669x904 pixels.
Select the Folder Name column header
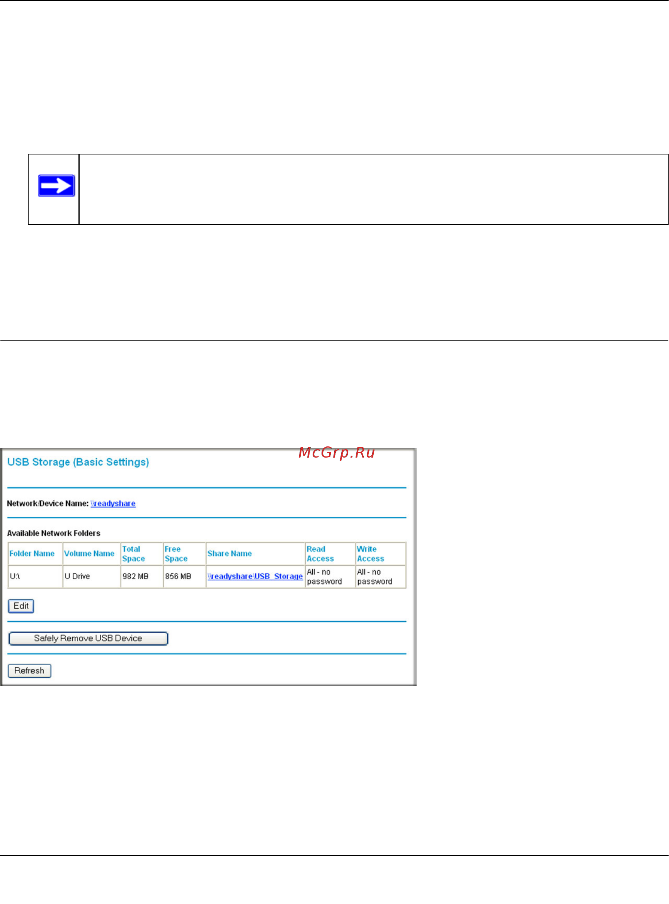[x=35, y=554]
